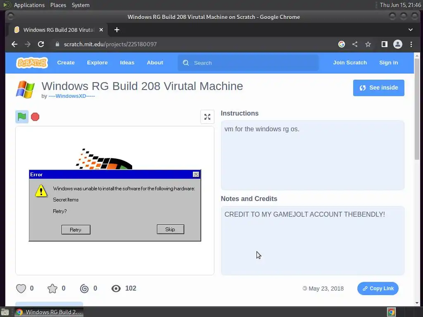Image resolution: width=423 pixels, height=317 pixels.
Task: Click the Chrome taskbar window entry
Action: 49,312
